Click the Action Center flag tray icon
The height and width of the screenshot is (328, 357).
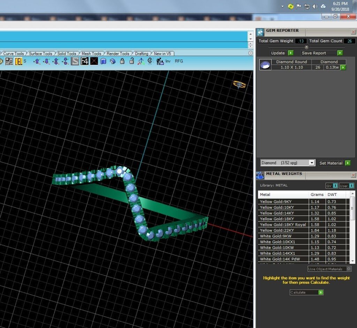(x=299, y=6)
